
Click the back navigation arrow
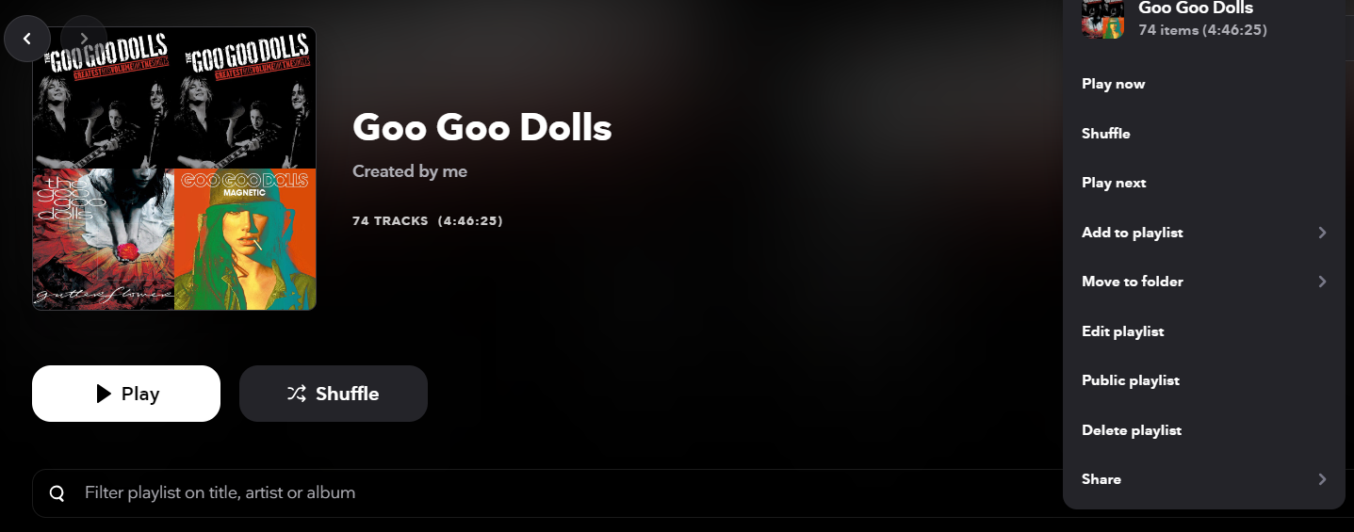pyautogui.click(x=27, y=39)
